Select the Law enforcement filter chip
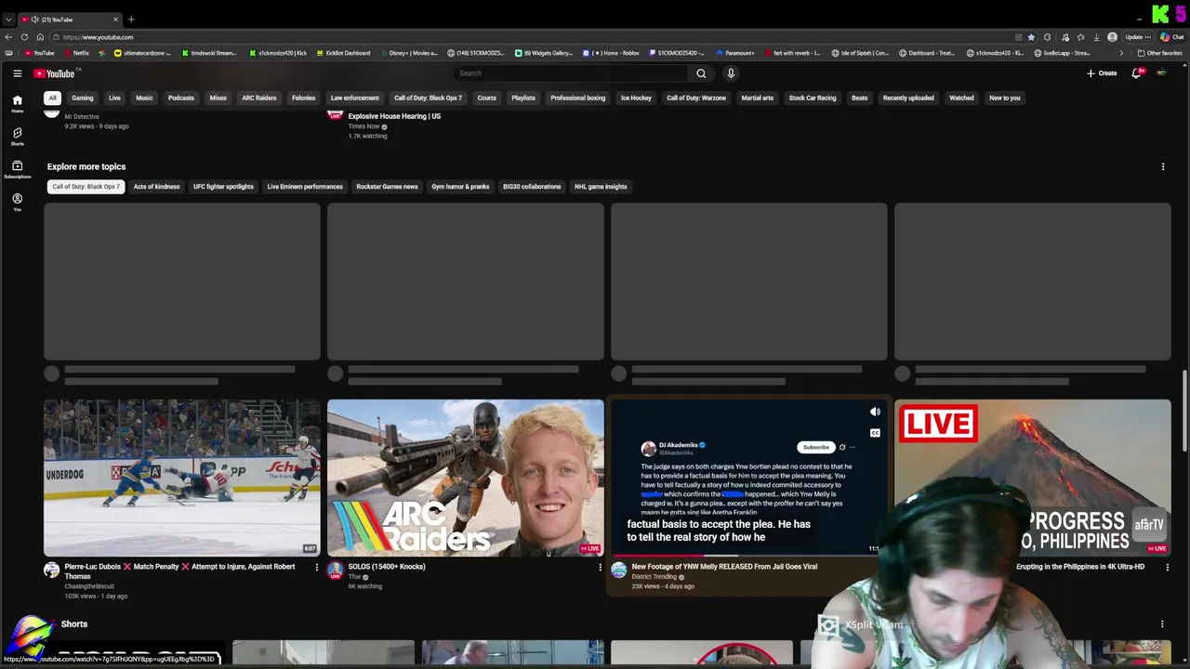1190x669 pixels. pos(355,98)
